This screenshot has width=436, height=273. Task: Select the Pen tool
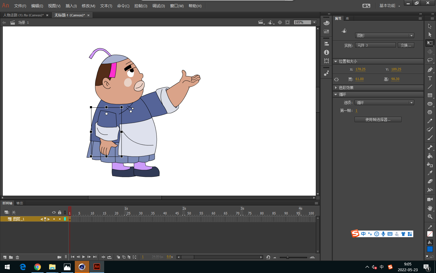430,70
